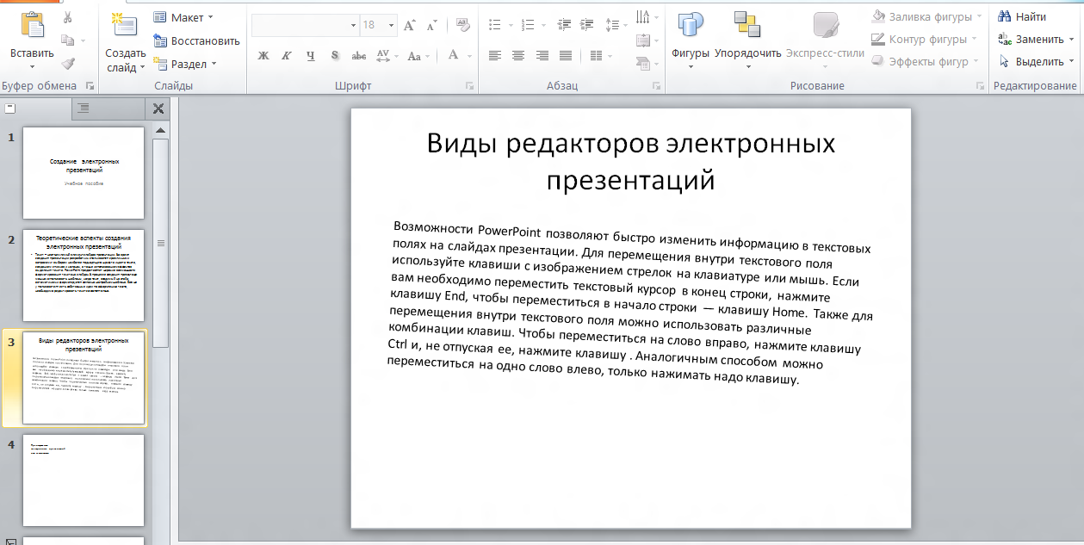Open line spacing options

[x=615, y=25]
